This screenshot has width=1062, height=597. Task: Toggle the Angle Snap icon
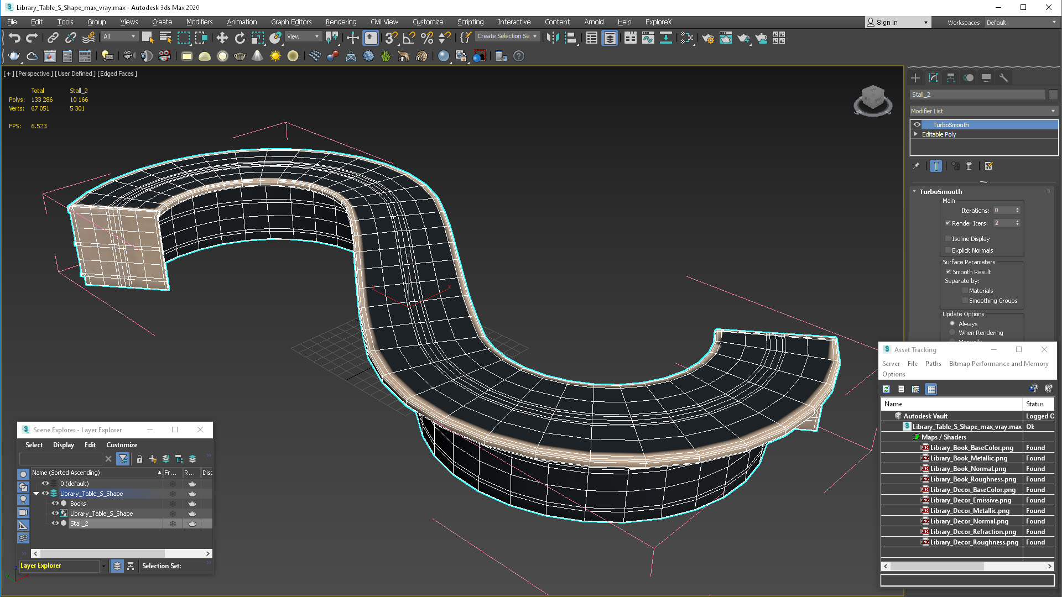point(409,38)
